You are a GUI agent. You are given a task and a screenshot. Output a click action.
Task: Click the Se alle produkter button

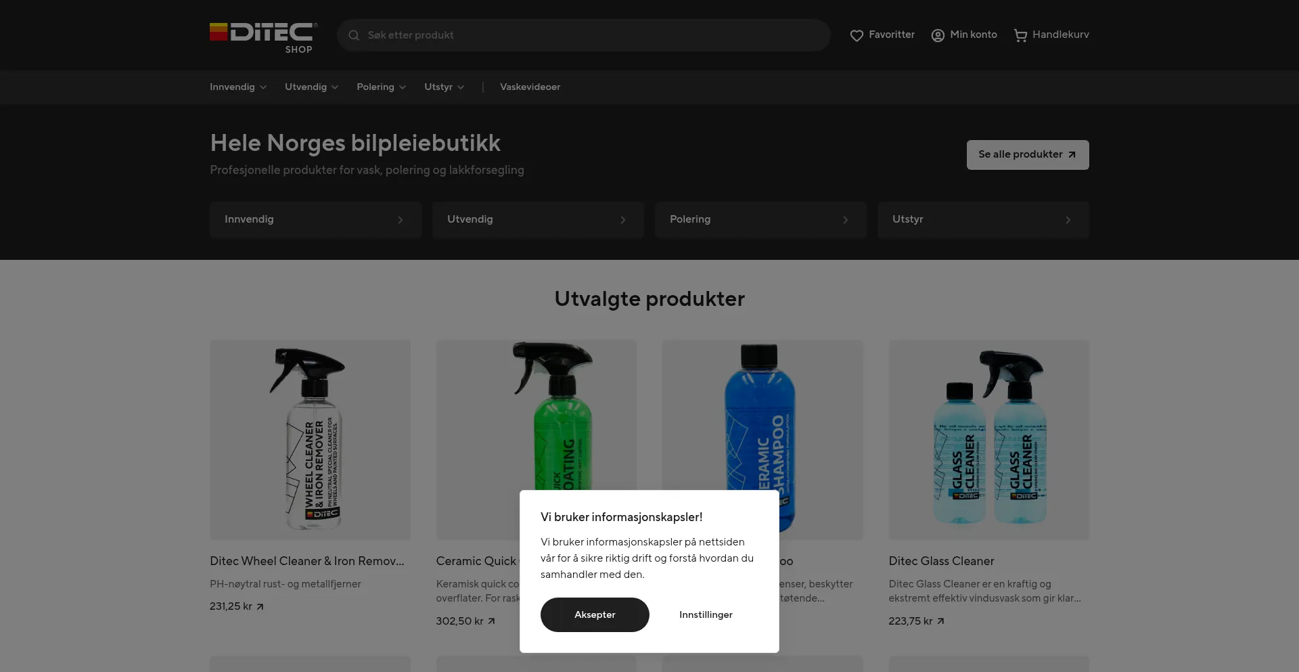pos(1028,155)
